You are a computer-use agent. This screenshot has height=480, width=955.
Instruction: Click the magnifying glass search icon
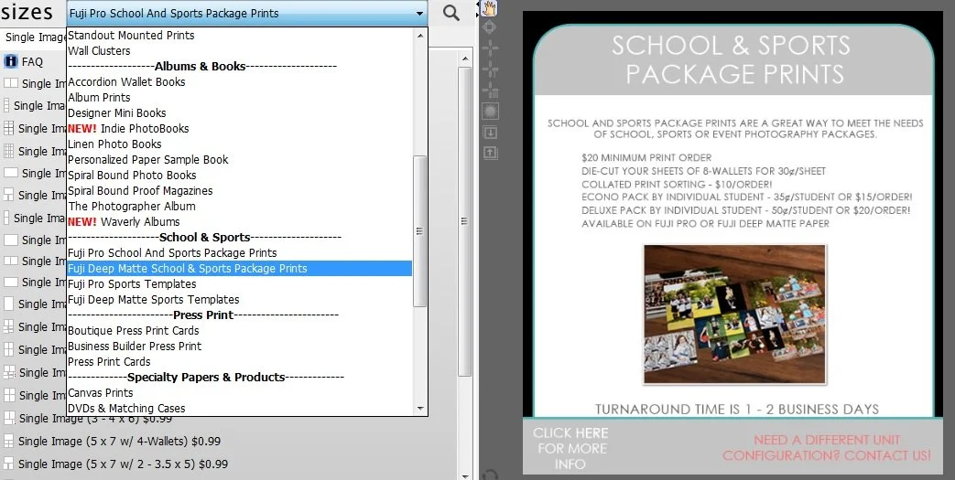pos(450,13)
